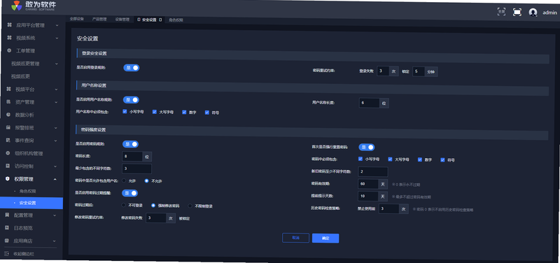
Task: Uncheck 数字 under 密码中必须包含
Action: click(420, 159)
